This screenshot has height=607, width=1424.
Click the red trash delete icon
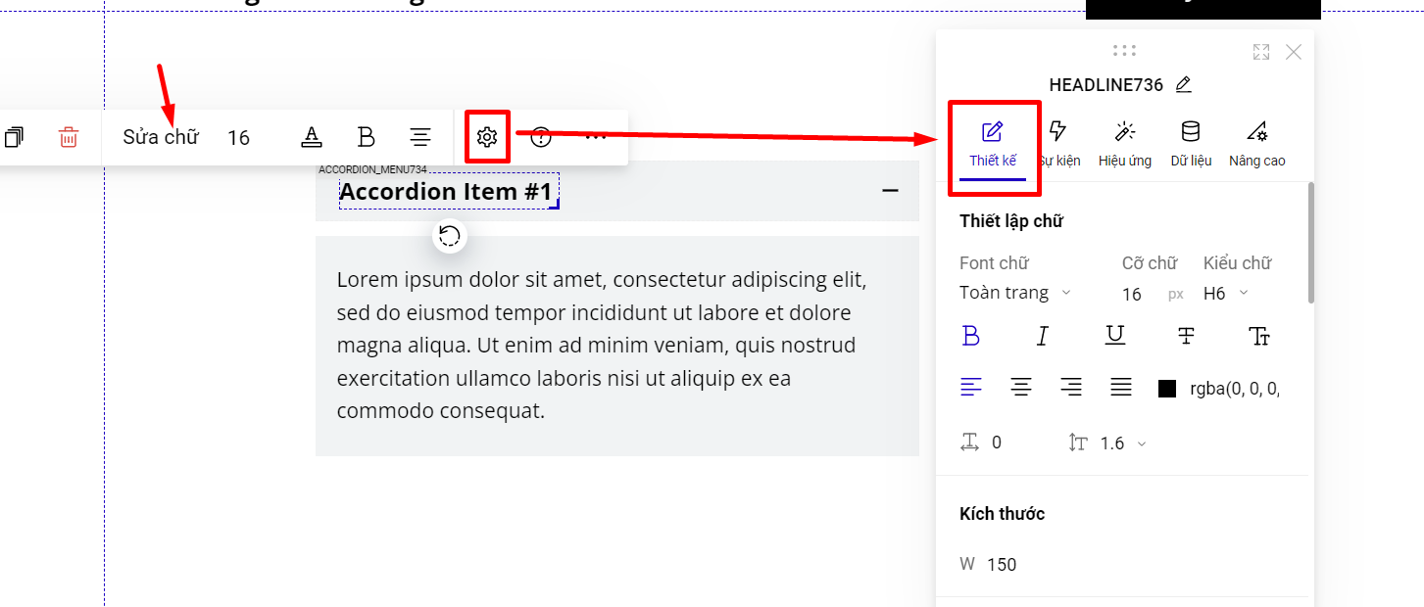[69, 137]
